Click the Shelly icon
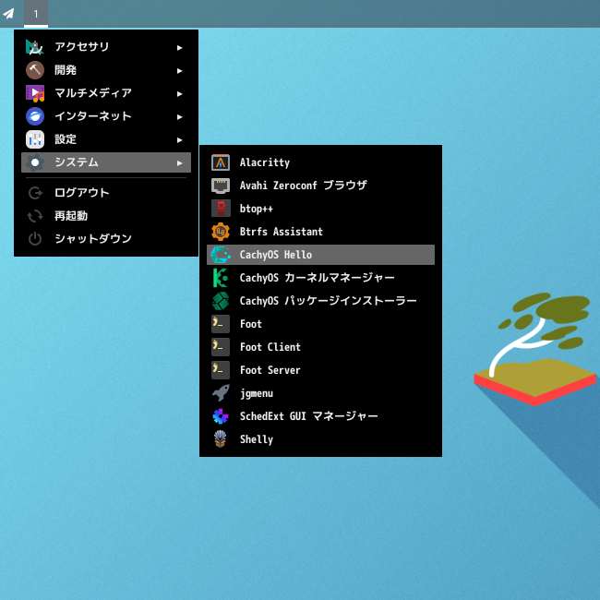Image resolution: width=600 pixels, height=600 pixels. (x=221, y=439)
